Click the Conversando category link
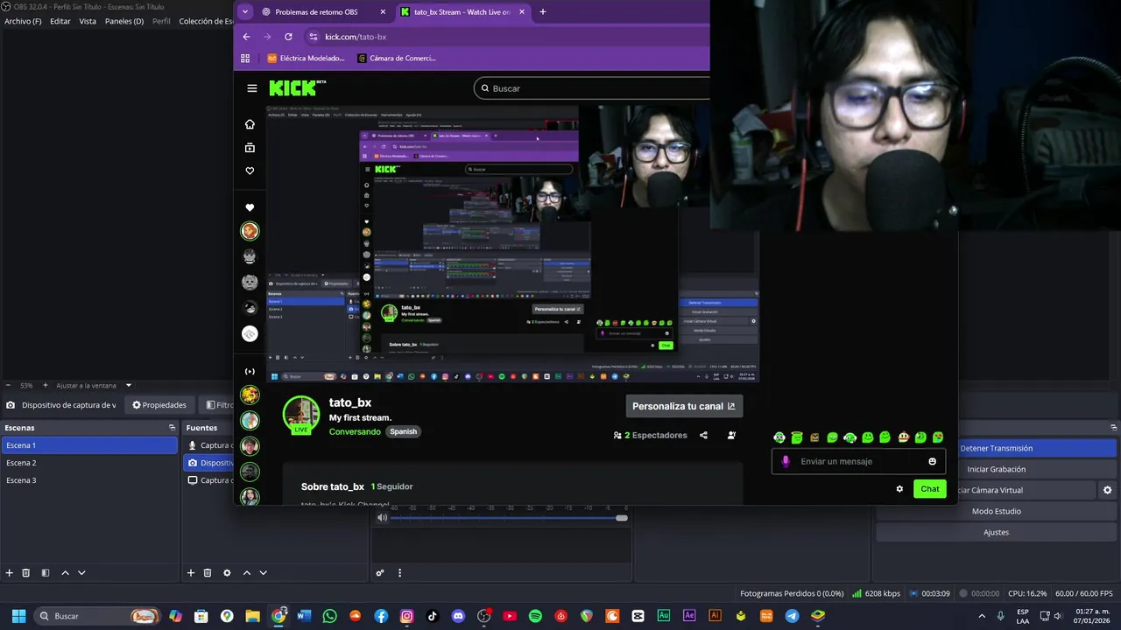1121x630 pixels. click(x=355, y=431)
